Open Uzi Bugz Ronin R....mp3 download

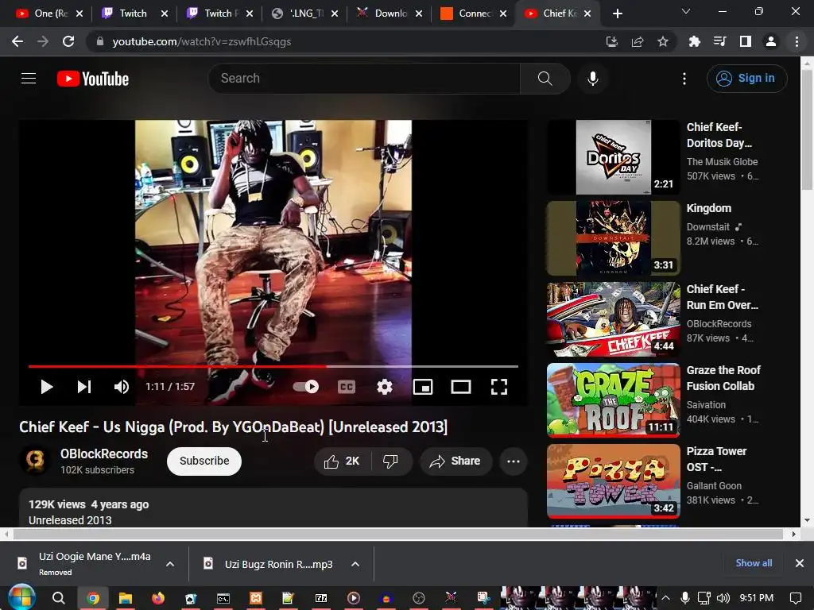tap(278, 564)
